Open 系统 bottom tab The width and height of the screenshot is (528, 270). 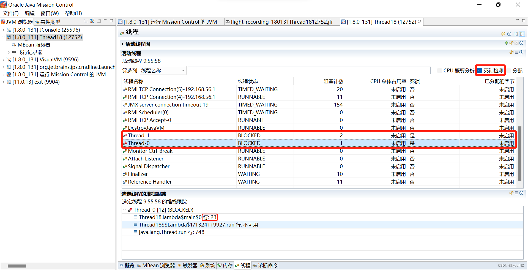click(x=207, y=265)
